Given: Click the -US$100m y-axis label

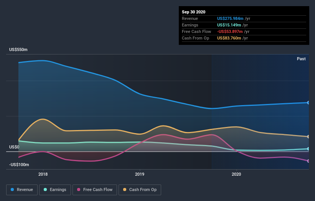Looking at the screenshot, I should (x=19, y=165).
